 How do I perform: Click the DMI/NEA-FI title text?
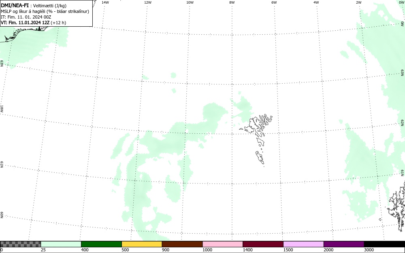click(x=15, y=5)
